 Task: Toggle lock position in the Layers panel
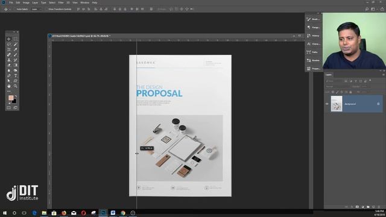point(342,92)
